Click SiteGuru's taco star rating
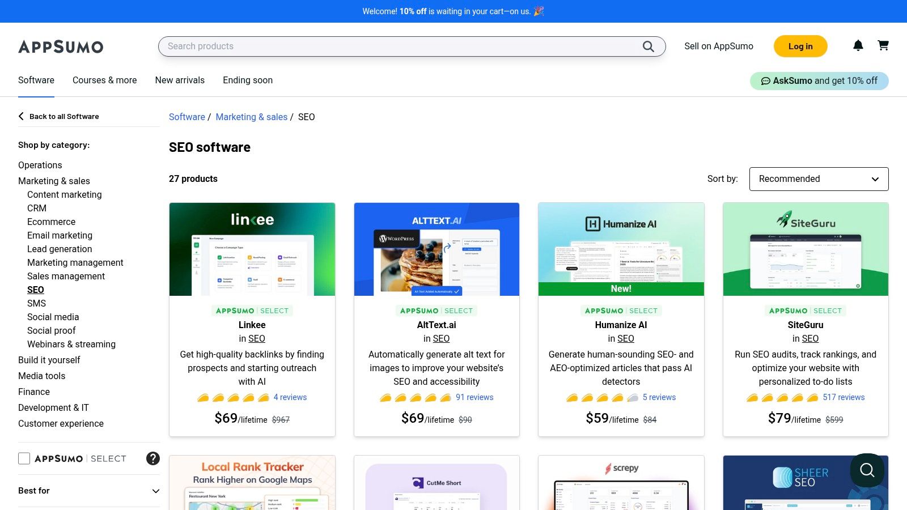 782,398
